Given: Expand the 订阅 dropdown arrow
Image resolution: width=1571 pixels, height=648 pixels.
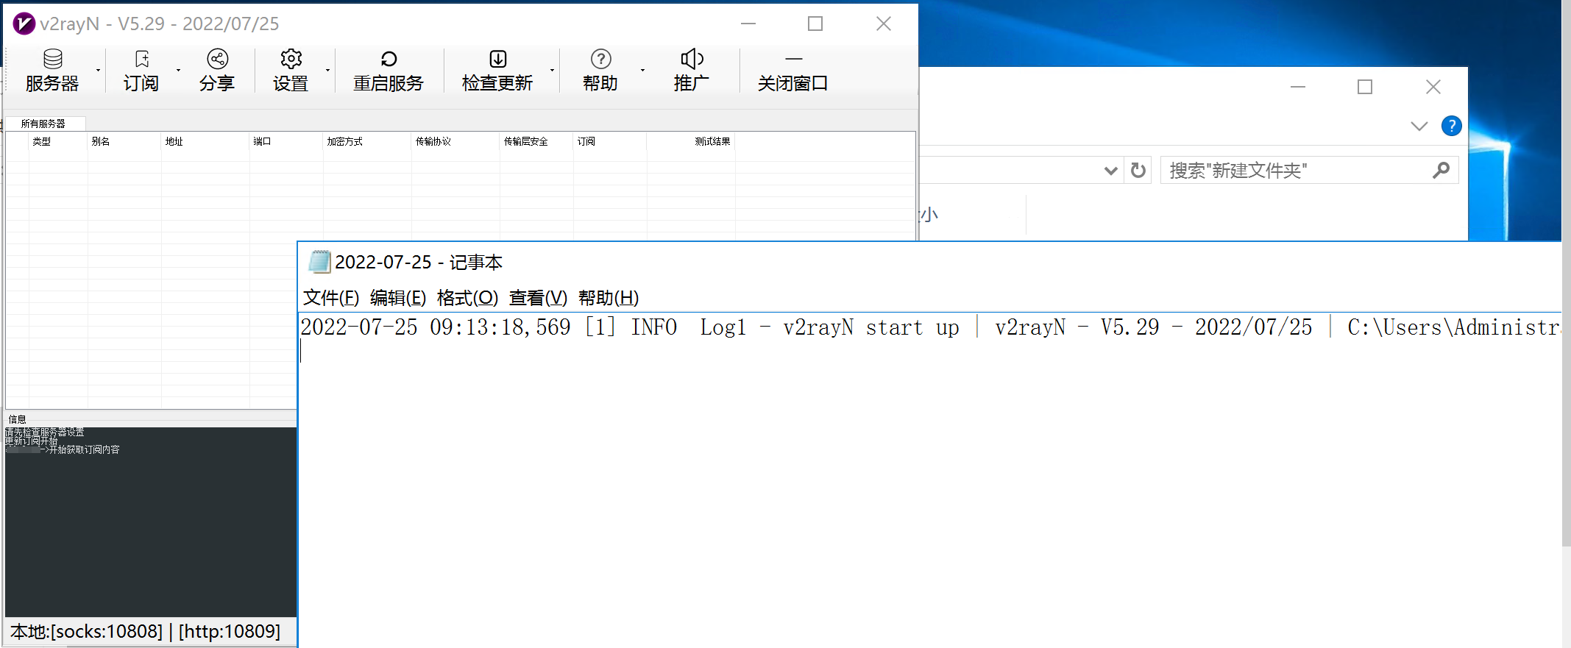Looking at the screenshot, I should click(x=178, y=71).
